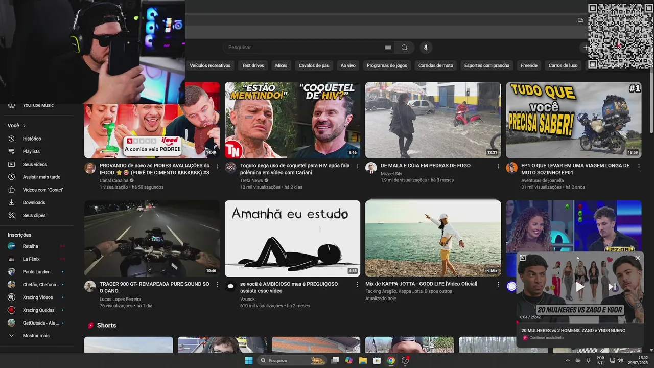654x368 pixels.
Task: Click the search magnifier button
Action: pos(404,48)
